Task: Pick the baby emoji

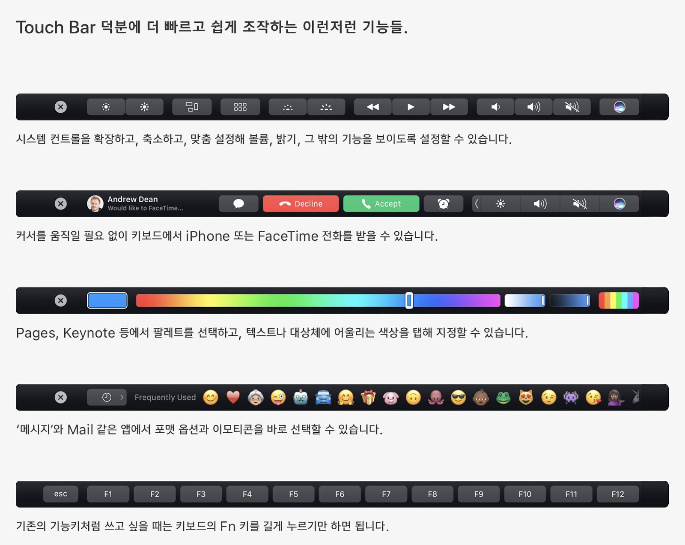Action: tap(481, 398)
